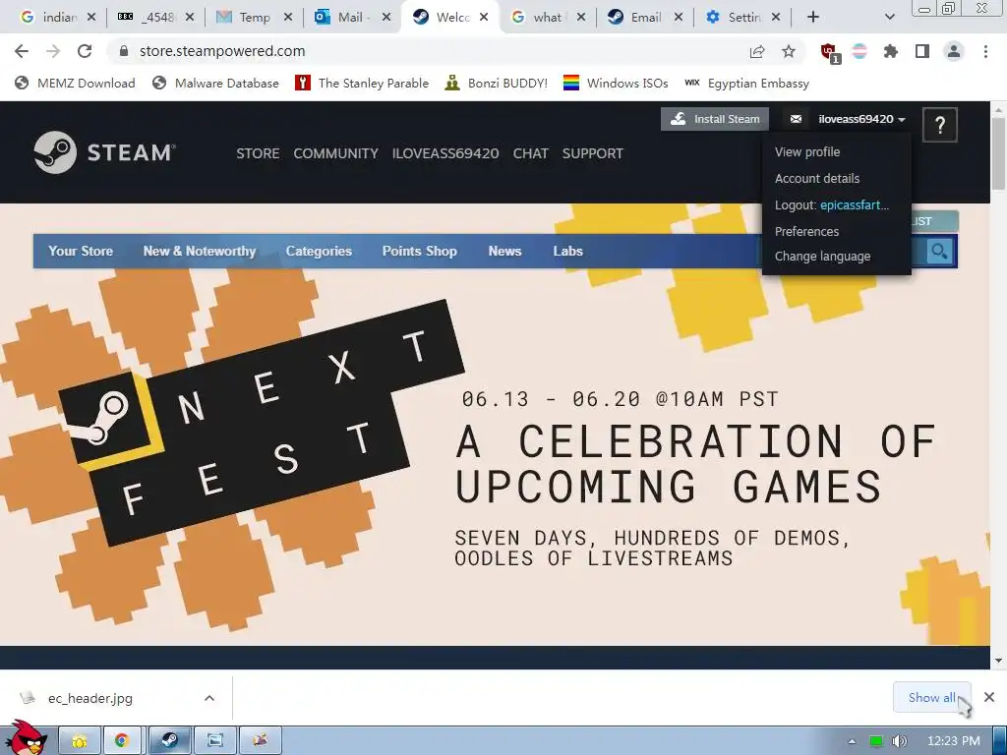This screenshot has width=1007, height=755.
Task: Bookmark this page with the star icon
Action: (x=789, y=51)
